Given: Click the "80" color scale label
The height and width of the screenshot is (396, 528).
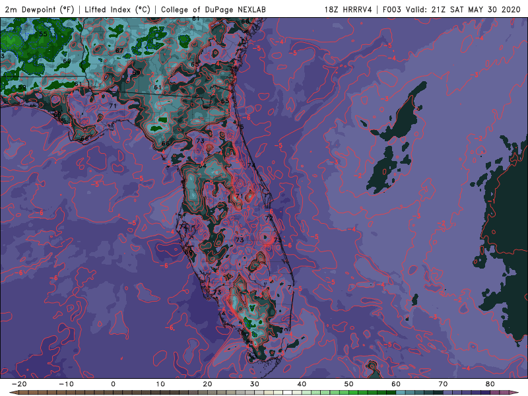Looking at the screenshot, I should (x=490, y=384).
